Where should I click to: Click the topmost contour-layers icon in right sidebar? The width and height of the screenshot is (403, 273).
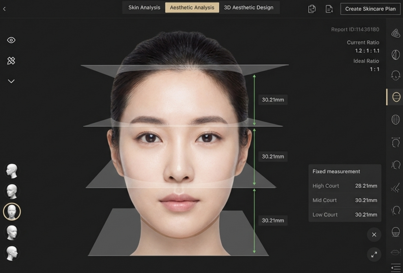[396, 33]
